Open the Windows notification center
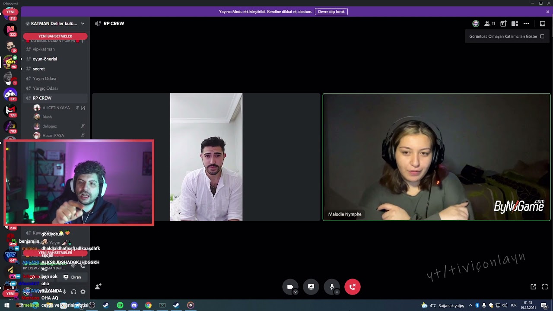 pyautogui.click(x=544, y=305)
